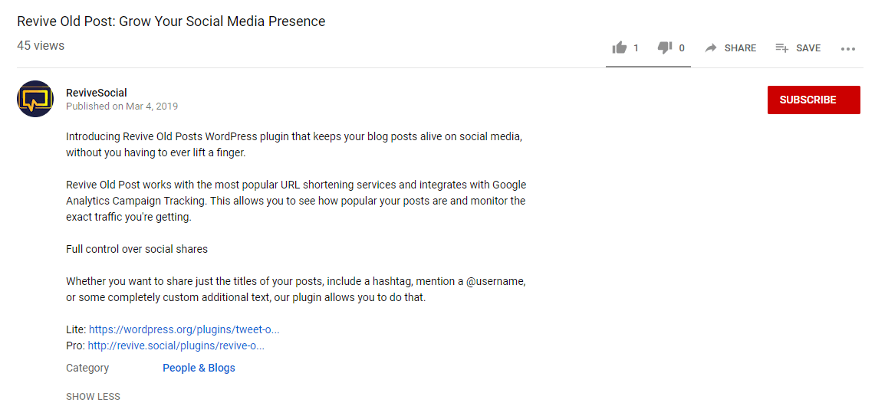
Task: Click the SHARE arrow button
Action: 731,48
